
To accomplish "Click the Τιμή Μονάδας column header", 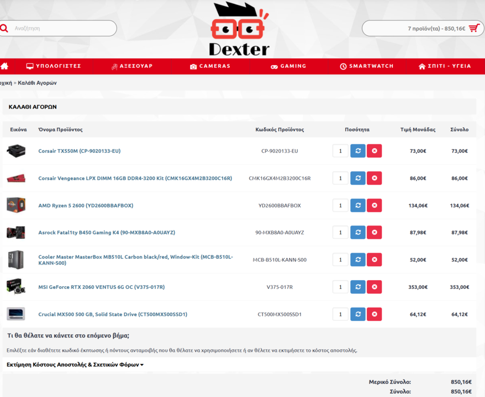I will coord(418,130).
